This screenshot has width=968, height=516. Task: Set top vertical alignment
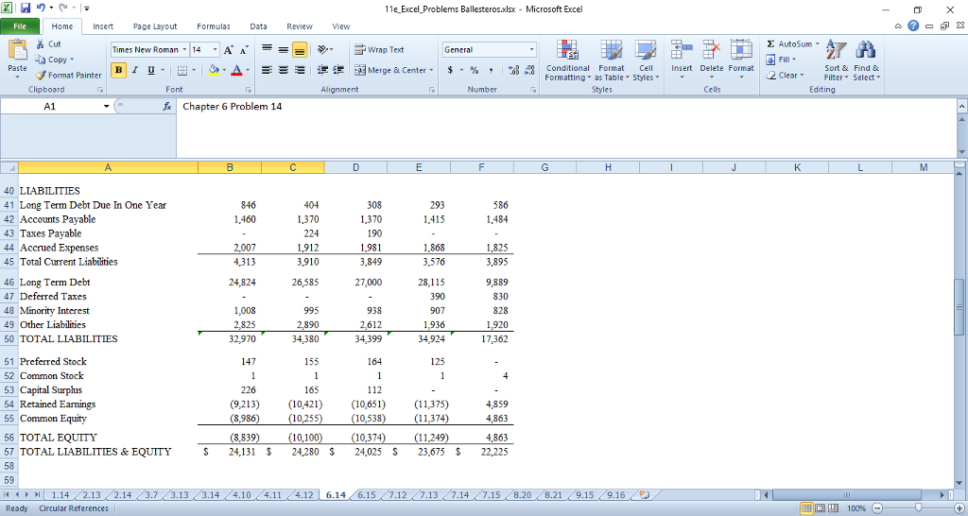267,49
